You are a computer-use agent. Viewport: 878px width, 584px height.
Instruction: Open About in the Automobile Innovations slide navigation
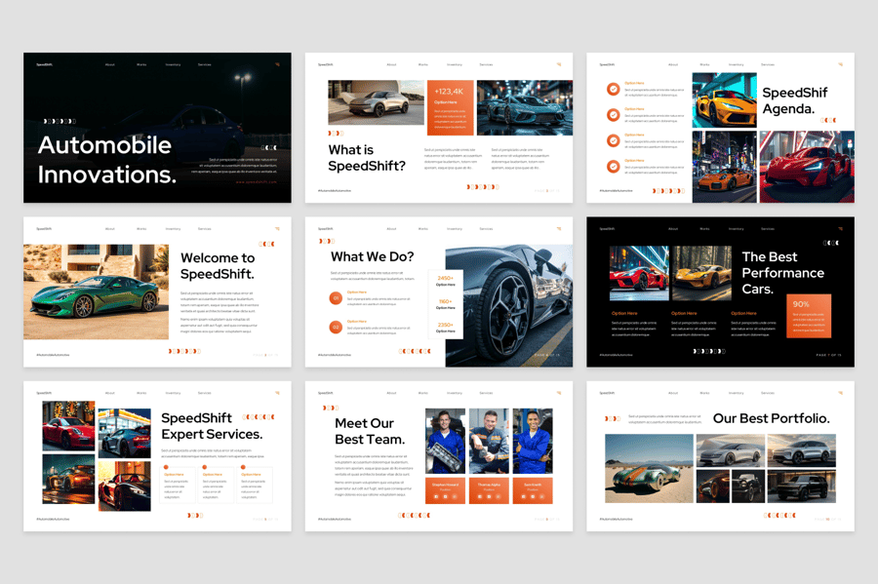pos(109,65)
